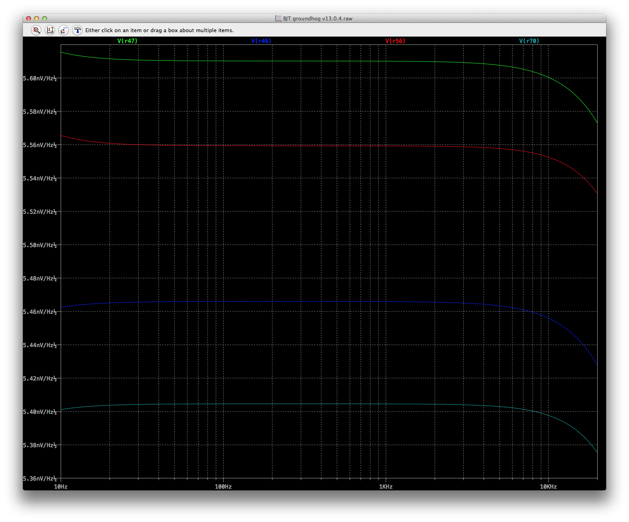The height and width of the screenshot is (522, 629).
Task: Click the 100Hz frequency axis label
Action: (x=223, y=487)
